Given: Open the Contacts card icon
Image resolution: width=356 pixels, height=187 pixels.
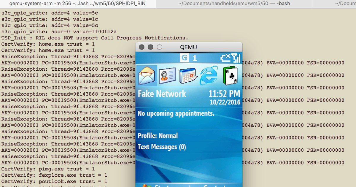Looking at the screenshot, I should tap(167, 76).
